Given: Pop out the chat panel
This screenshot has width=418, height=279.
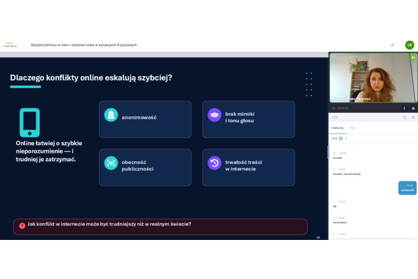Looking at the screenshot, I should pos(404,118).
